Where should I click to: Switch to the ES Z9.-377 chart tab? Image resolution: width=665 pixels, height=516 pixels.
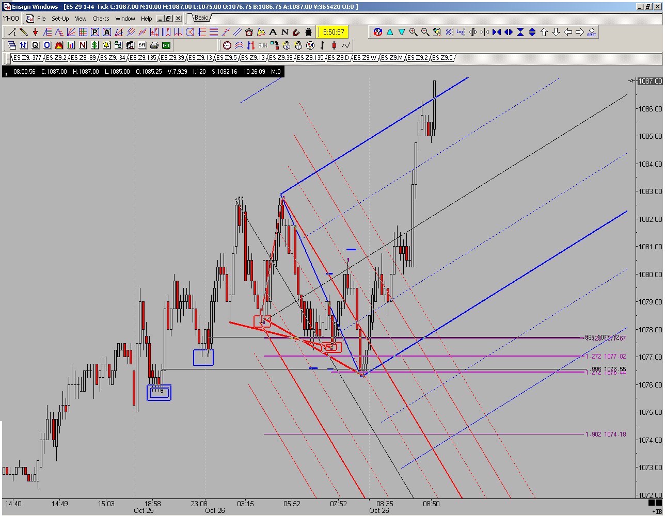tap(26, 58)
